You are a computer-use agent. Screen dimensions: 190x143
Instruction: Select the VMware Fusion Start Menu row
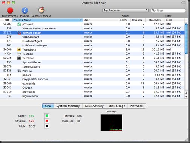click(x=92, y=28)
